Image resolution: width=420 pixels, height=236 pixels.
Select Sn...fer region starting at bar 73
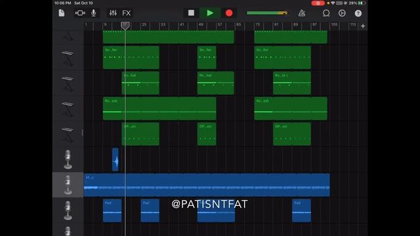point(283,58)
